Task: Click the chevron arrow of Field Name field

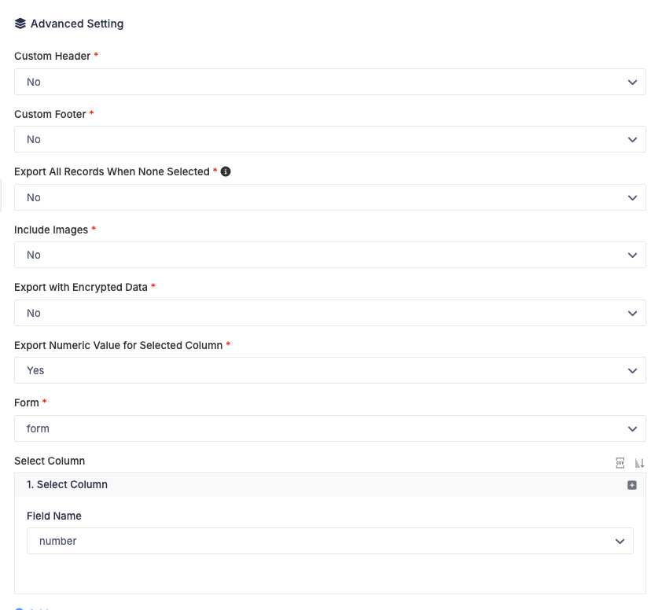Action: click(x=620, y=541)
